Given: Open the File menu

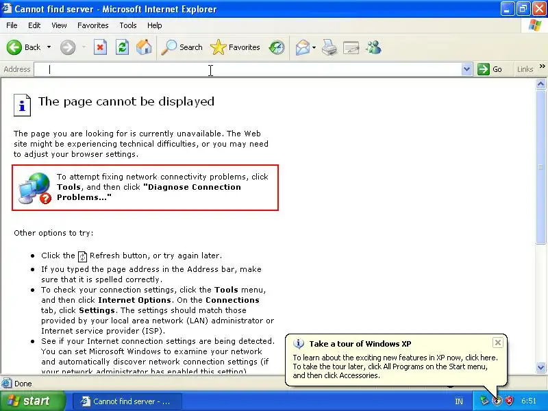Looking at the screenshot, I should (12, 25).
